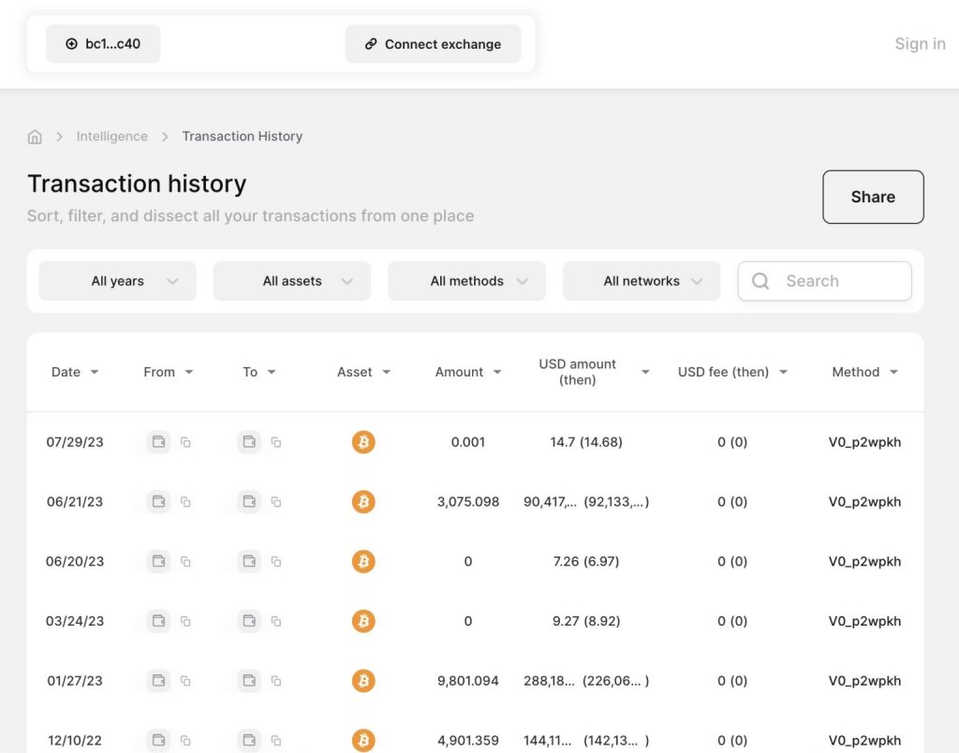Copy To address in 06/21/23 row

tap(276, 502)
